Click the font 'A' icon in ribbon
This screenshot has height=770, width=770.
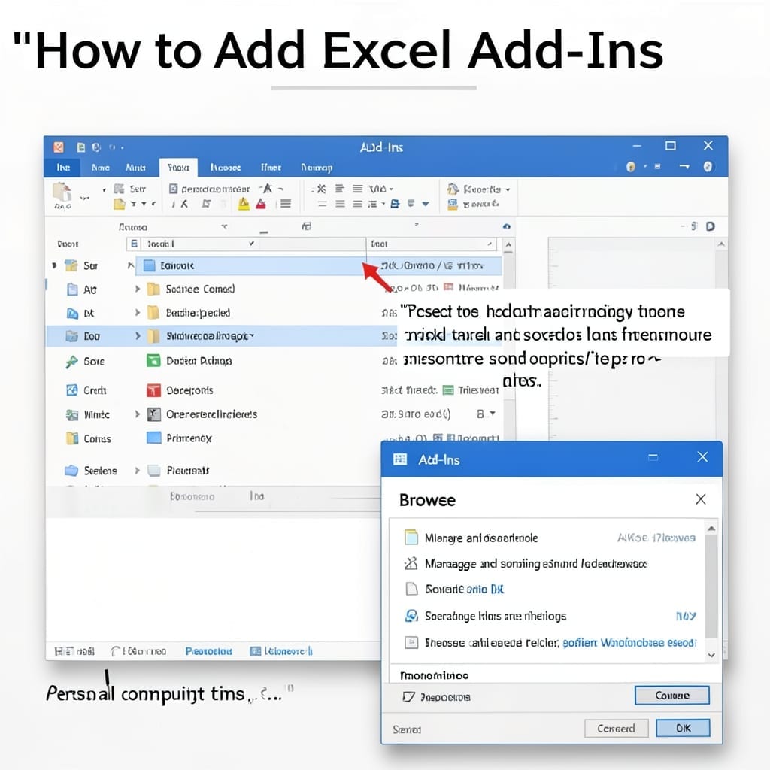point(267,189)
